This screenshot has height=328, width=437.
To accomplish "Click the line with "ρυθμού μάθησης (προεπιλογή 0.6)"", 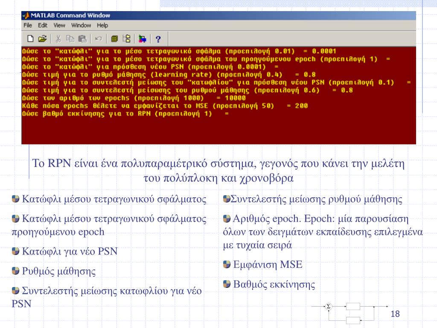I will click(188, 91).
